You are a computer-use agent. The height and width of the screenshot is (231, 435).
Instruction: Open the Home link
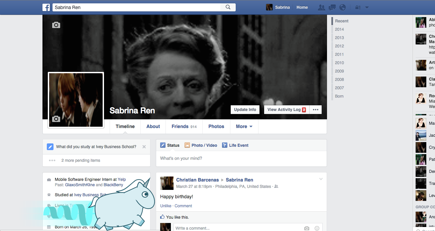click(x=302, y=7)
